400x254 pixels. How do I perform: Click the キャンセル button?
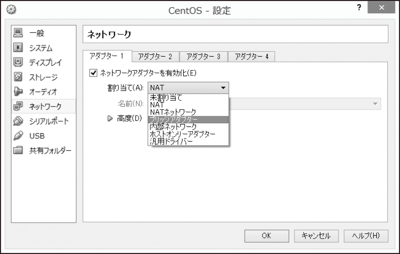pyautogui.click(x=316, y=236)
